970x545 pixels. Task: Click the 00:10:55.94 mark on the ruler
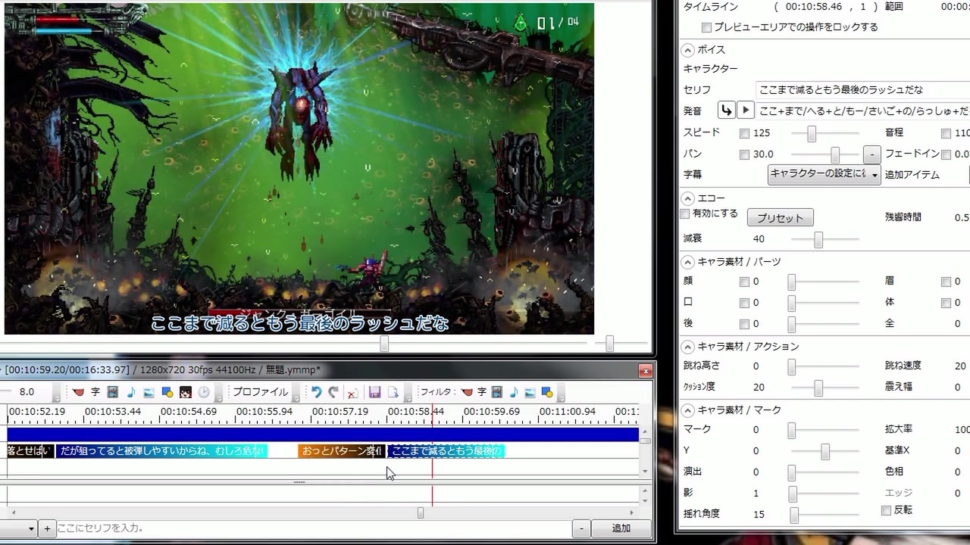[x=264, y=412]
